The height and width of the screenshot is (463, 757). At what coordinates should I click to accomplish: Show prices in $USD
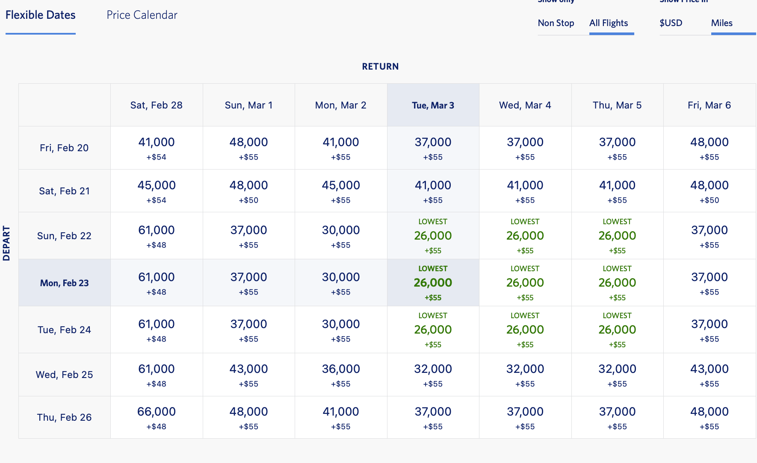pyautogui.click(x=671, y=23)
